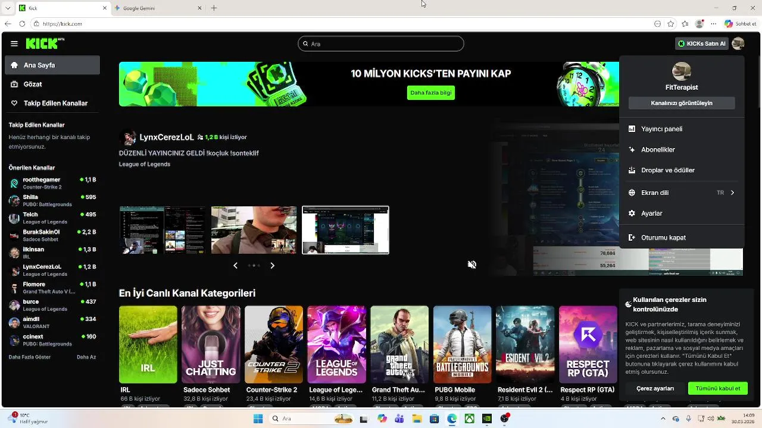The width and height of the screenshot is (762, 428).
Task: Click League of Legends category under stream
Action: [x=145, y=164]
